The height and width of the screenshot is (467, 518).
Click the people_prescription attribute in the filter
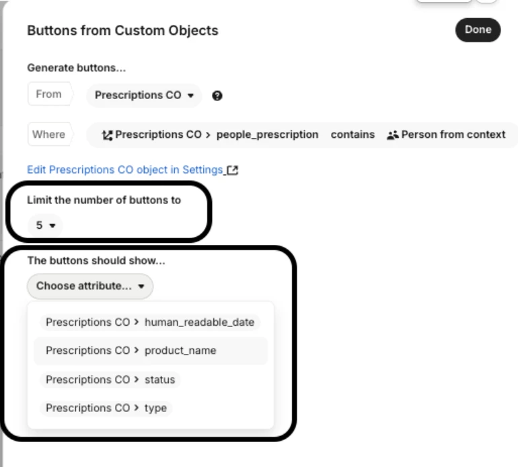pyautogui.click(x=267, y=135)
